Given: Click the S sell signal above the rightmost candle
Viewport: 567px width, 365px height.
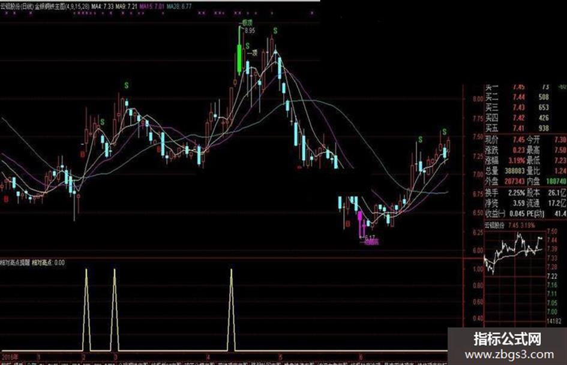Looking at the screenshot, I should pos(445,132).
